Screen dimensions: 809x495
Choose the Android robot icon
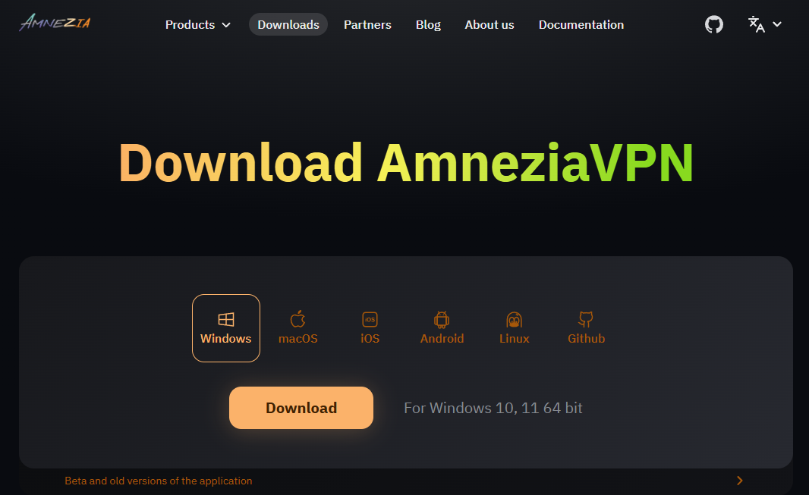click(442, 319)
